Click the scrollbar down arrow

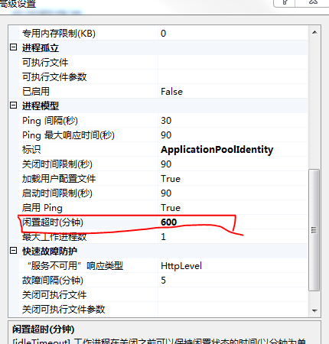coord(314,310)
